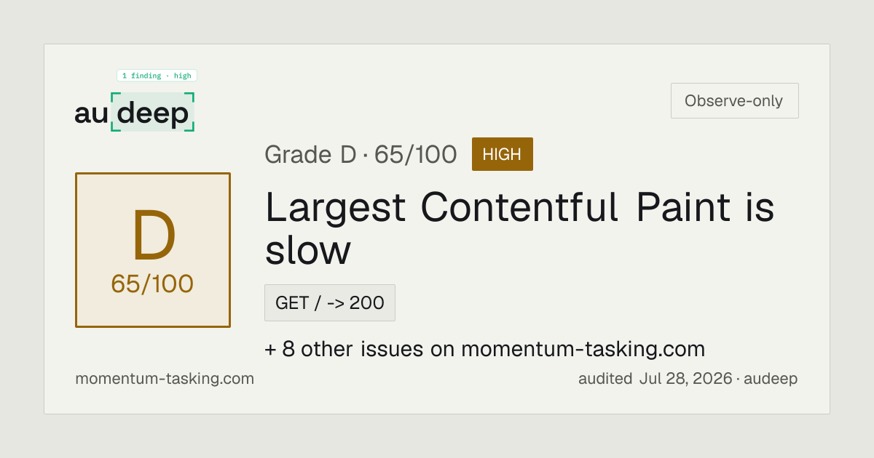Viewport: 874px width, 458px height.
Task: Click the highlighted "deep" part of logo
Action: (x=153, y=113)
